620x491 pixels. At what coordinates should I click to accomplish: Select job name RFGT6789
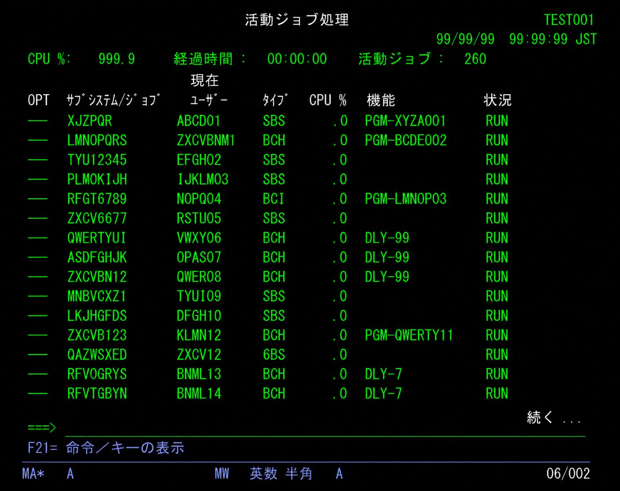tap(97, 199)
